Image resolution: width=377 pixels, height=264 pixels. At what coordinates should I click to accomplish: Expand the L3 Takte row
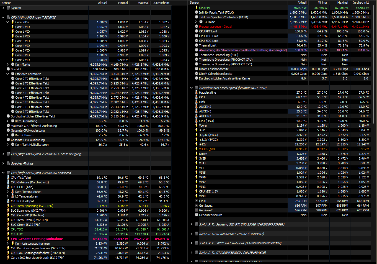(196, 22)
